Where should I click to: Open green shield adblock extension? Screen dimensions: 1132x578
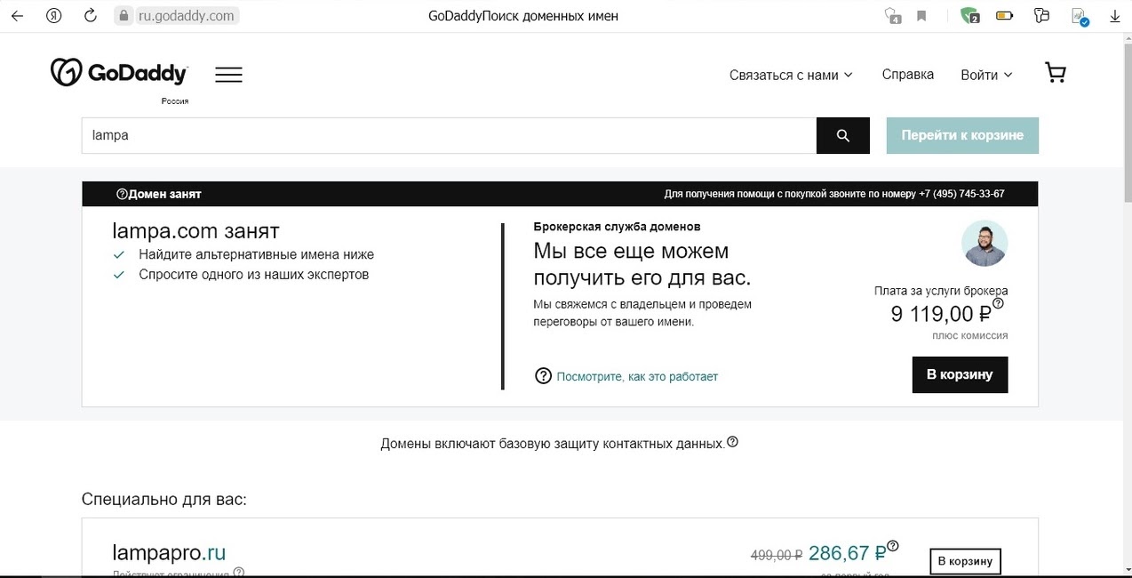[970, 16]
